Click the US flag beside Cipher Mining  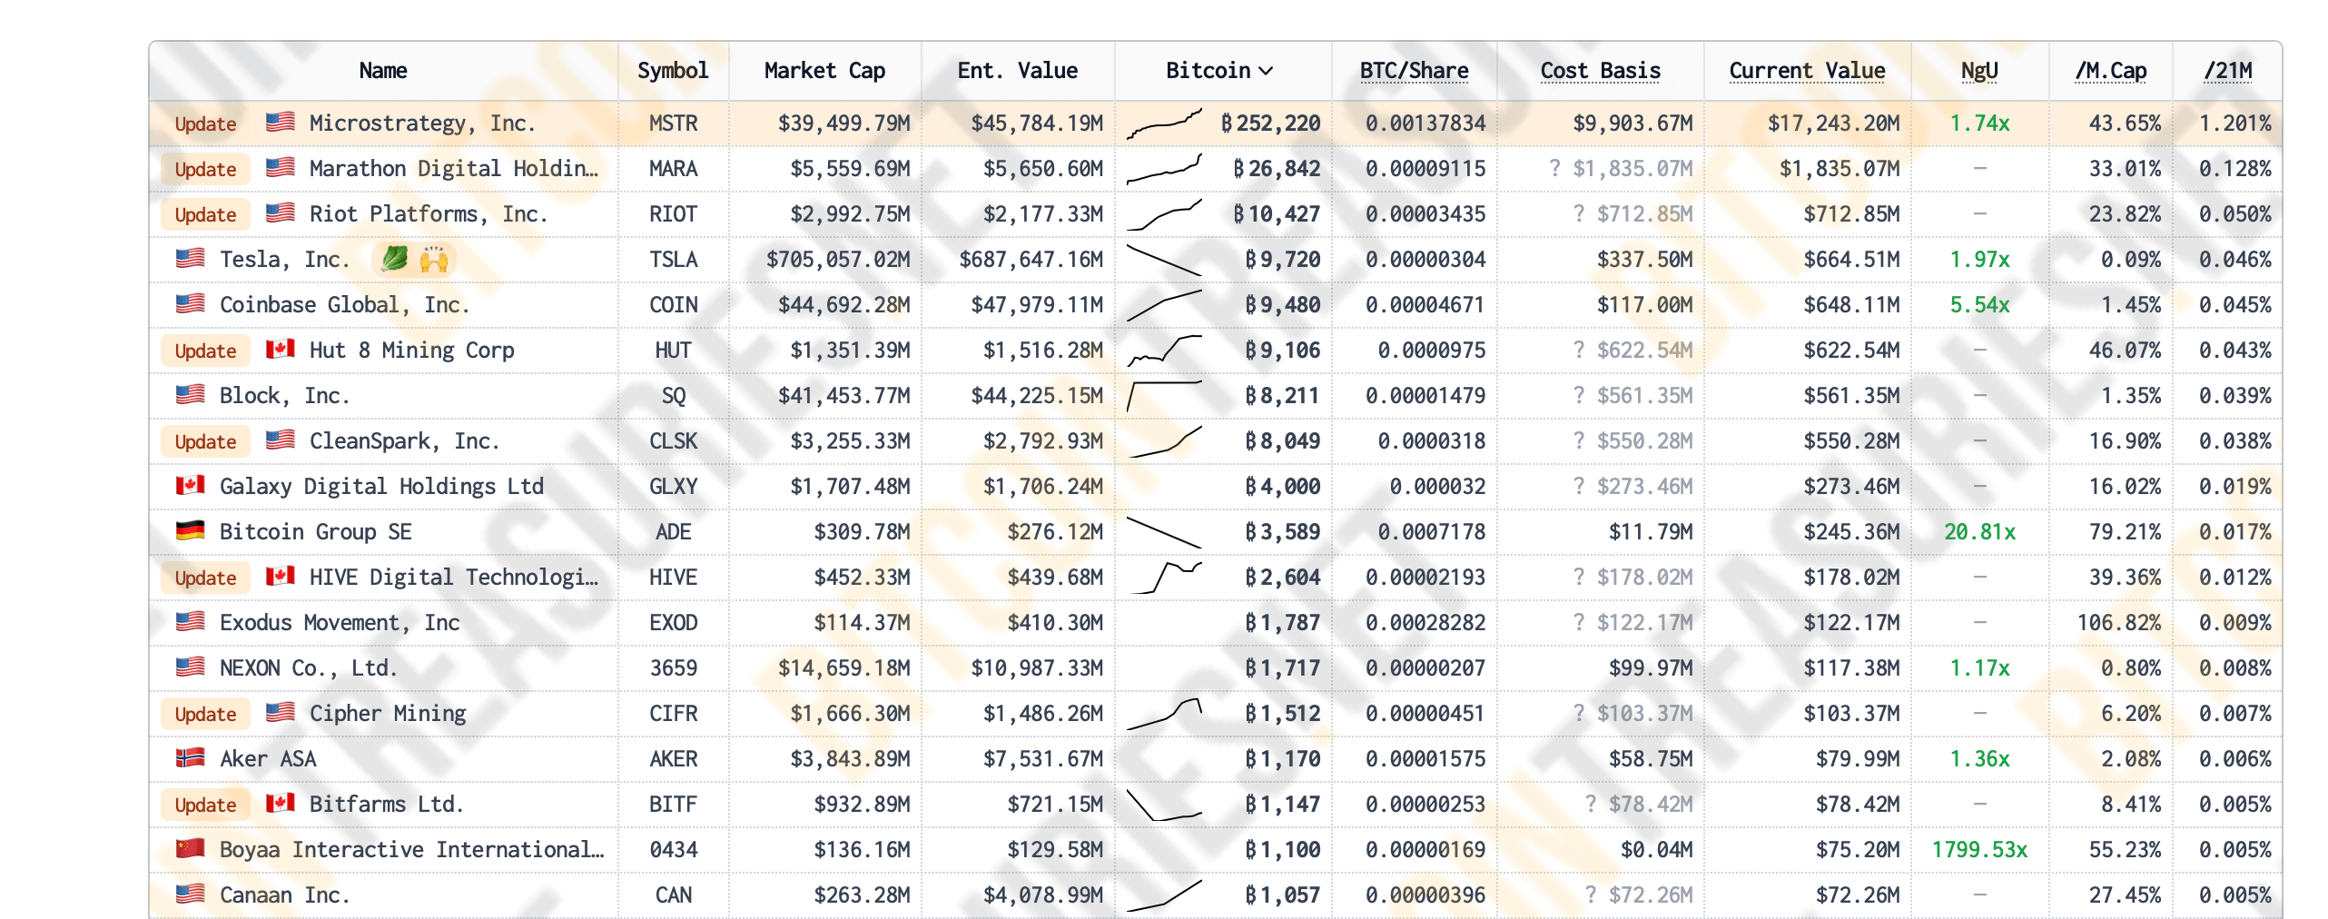(x=280, y=712)
